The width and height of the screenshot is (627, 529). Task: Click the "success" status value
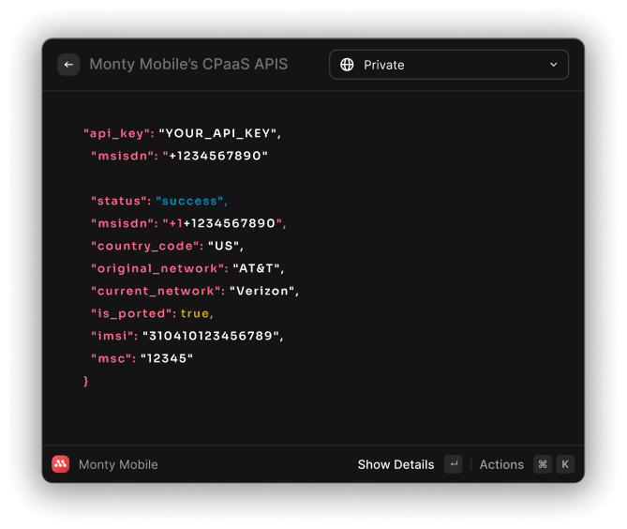190,201
